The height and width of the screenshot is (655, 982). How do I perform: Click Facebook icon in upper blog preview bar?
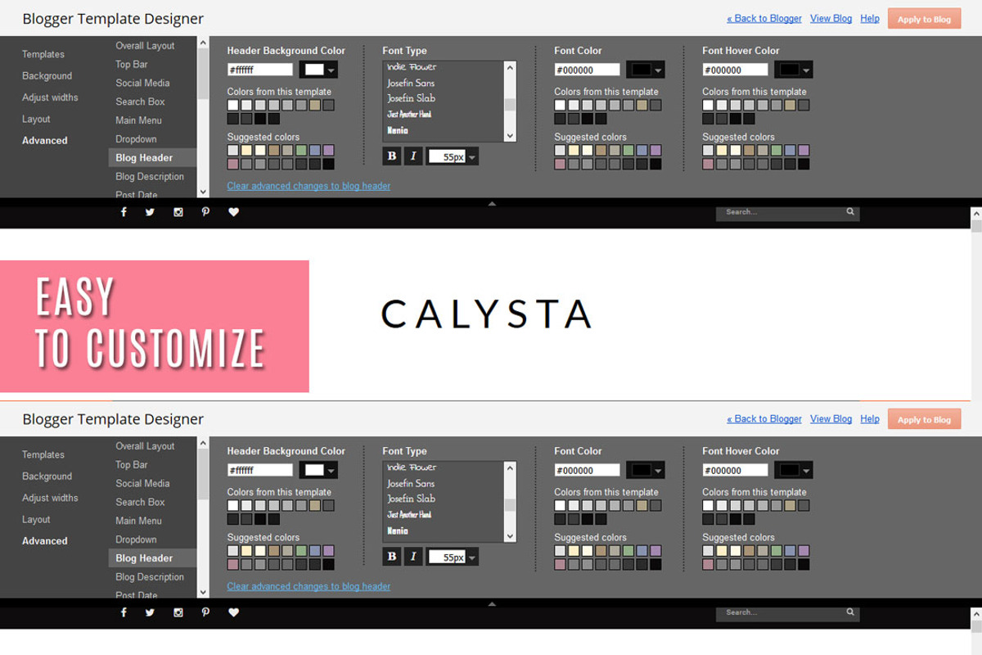click(124, 212)
